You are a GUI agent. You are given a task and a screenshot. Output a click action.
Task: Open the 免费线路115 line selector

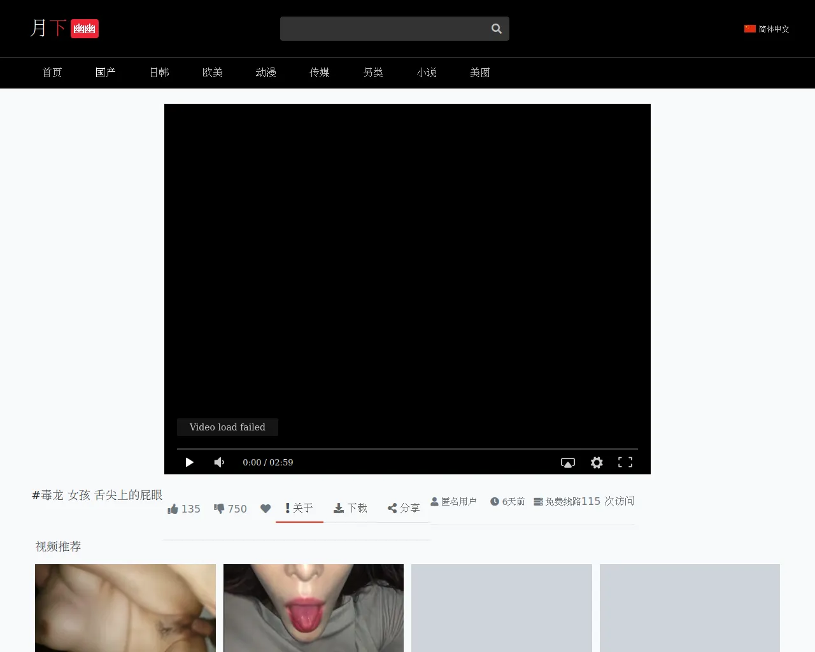(x=567, y=501)
